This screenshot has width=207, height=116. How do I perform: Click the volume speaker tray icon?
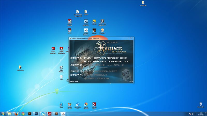coord(195,114)
